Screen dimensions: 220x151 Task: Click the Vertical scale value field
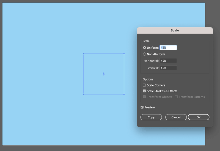pyautogui.click(x=168, y=68)
